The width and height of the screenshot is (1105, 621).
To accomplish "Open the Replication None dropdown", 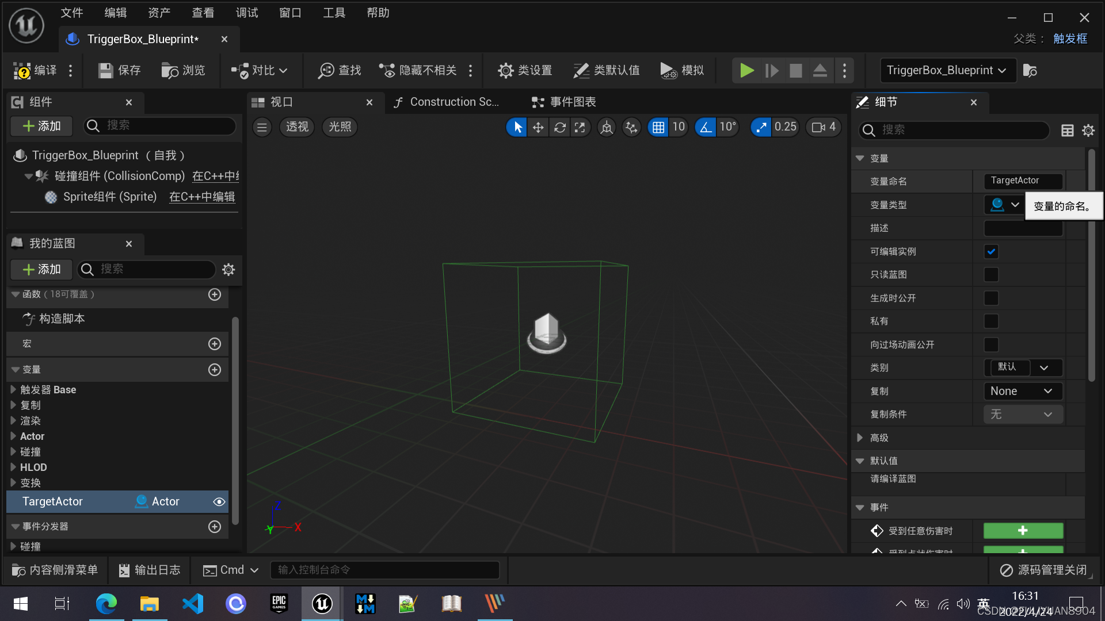I will pos(1022,391).
